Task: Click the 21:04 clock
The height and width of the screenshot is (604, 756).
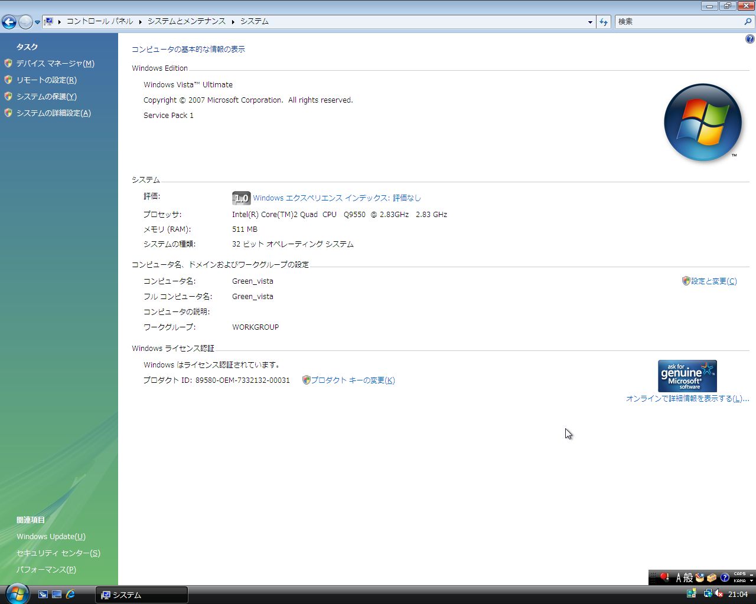Action: 738,595
